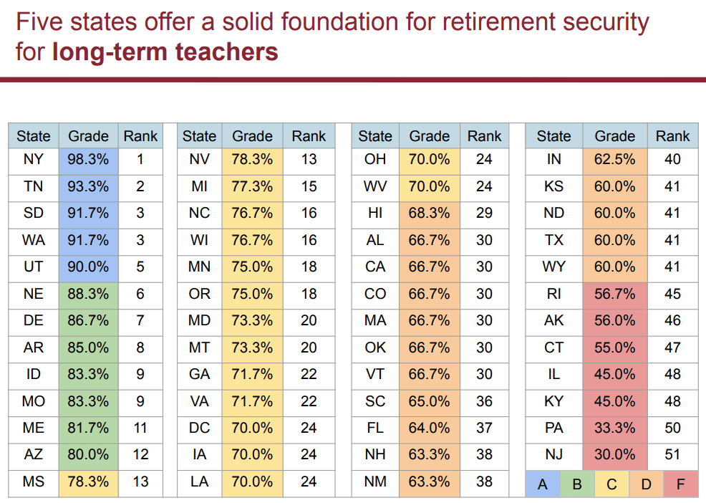
Task: Click the blue A legend swatch
Action: click(543, 484)
